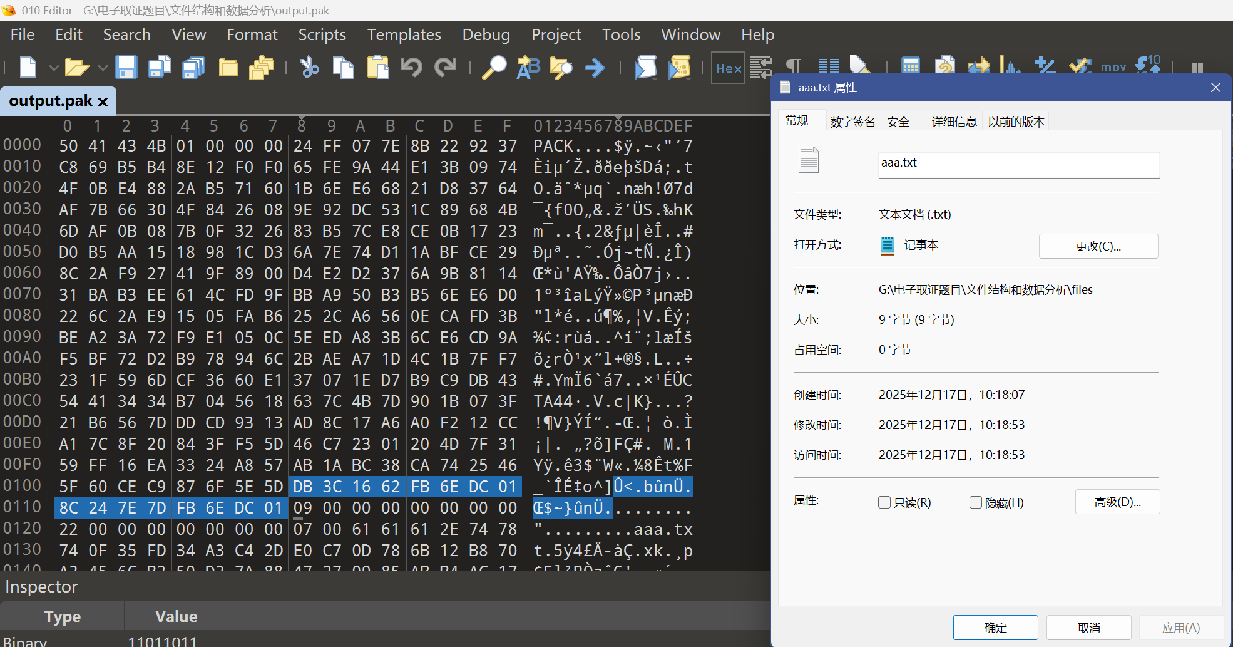Toggle Hex edit mode button
The width and height of the screenshot is (1233, 647).
pyautogui.click(x=728, y=68)
